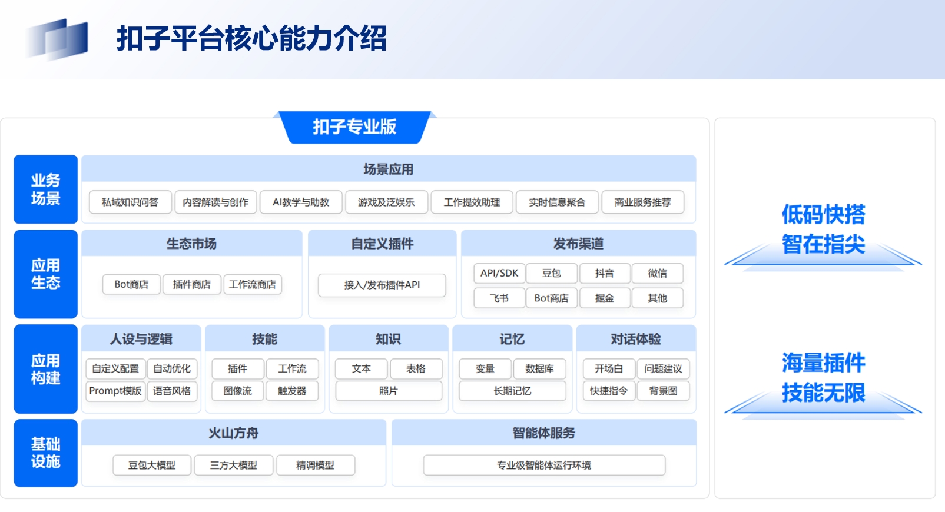Click the 触发器 skill box
Viewport: 945px width, 512px height.
(293, 391)
